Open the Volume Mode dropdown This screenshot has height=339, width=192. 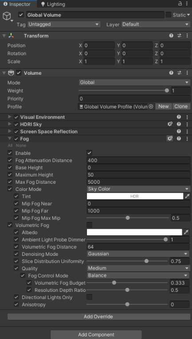pos(134,82)
